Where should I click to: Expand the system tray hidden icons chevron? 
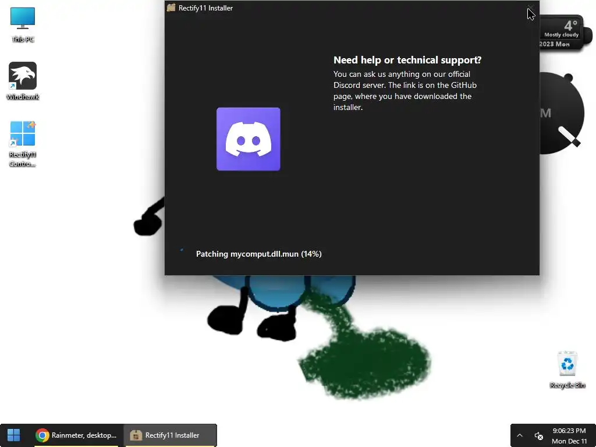pyautogui.click(x=520, y=435)
